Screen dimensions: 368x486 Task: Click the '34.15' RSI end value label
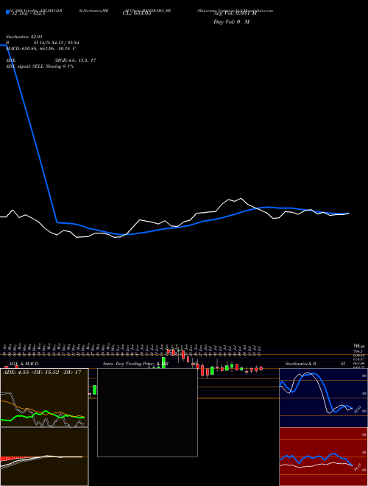click(358, 468)
